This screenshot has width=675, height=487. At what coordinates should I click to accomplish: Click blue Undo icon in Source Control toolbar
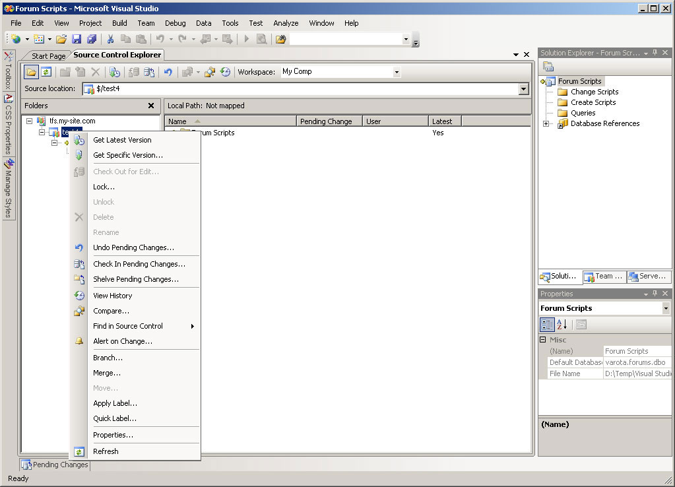[x=168, y=72]
